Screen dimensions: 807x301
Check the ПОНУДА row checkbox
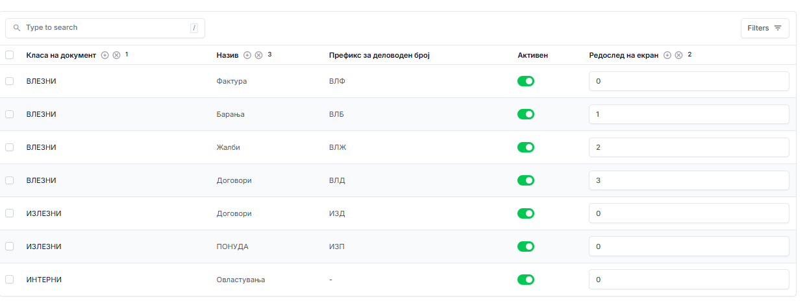click(9, 247)
